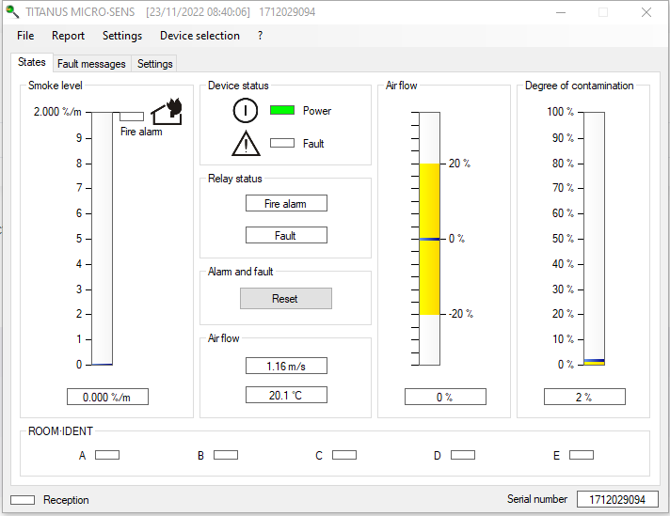Open the Settings menu in menu bar
670x516 pixels.
click(x=121, y=36)
